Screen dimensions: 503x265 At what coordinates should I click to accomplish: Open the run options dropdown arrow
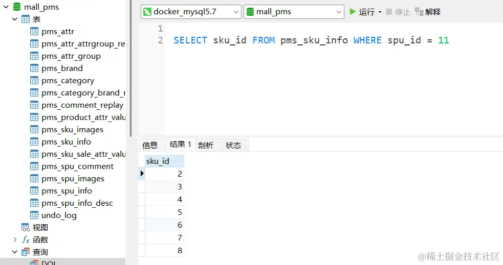380,12
